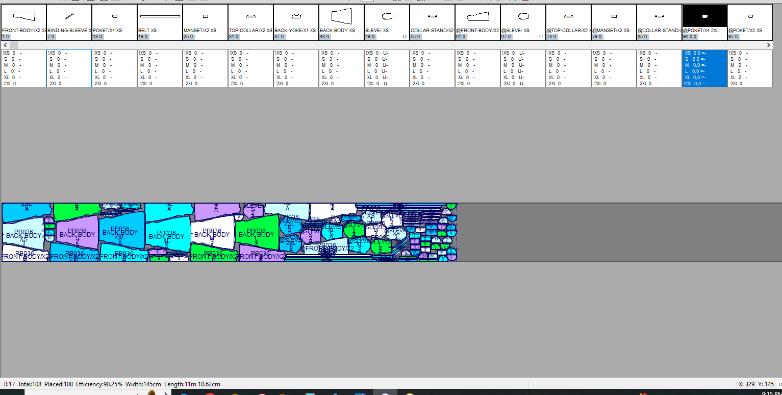Click the SLEVE/ XS piece icon
Screen dimensions: 782x395
click(387, 16)
